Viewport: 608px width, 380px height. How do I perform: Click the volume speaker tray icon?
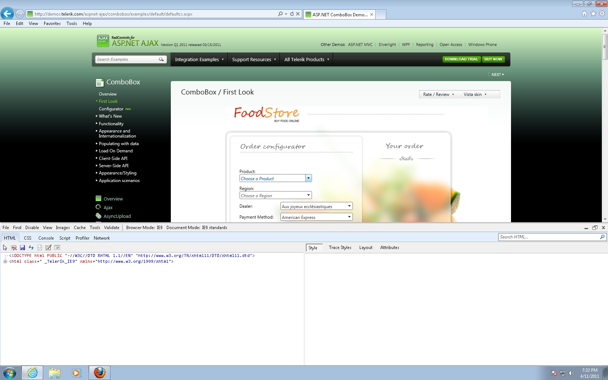[x=571, y=373]
